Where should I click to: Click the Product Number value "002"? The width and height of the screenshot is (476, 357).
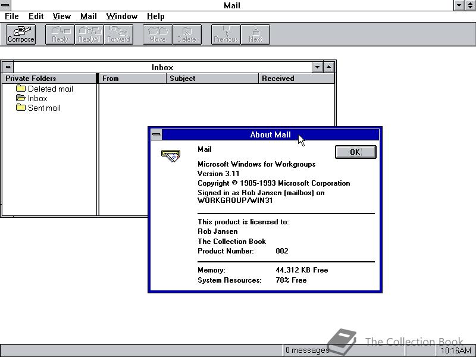pos(282,251)
